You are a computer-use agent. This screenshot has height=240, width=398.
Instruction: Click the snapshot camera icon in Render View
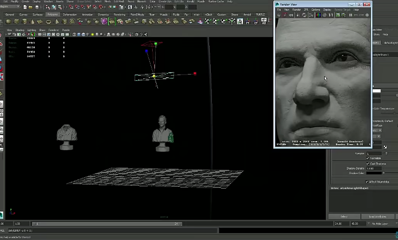pos(292,15)
